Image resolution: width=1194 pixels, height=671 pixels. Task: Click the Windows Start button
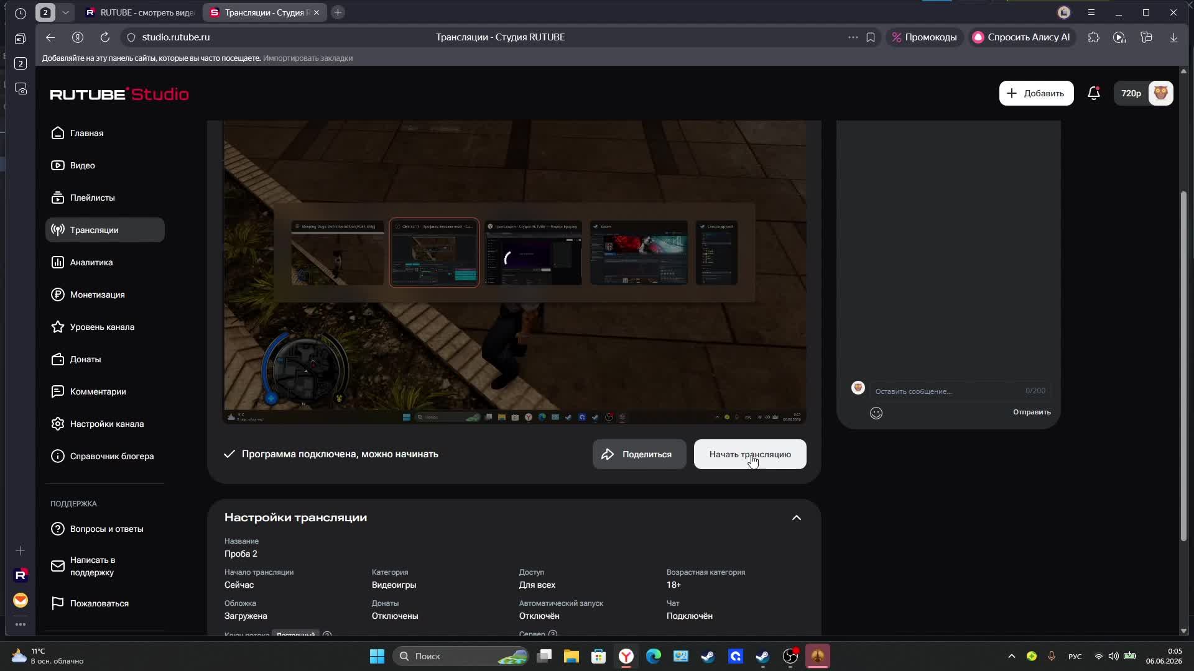point(377,656)
